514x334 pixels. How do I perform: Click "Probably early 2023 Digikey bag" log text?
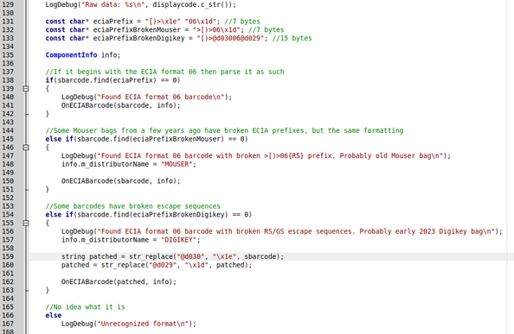click(421, 231)
